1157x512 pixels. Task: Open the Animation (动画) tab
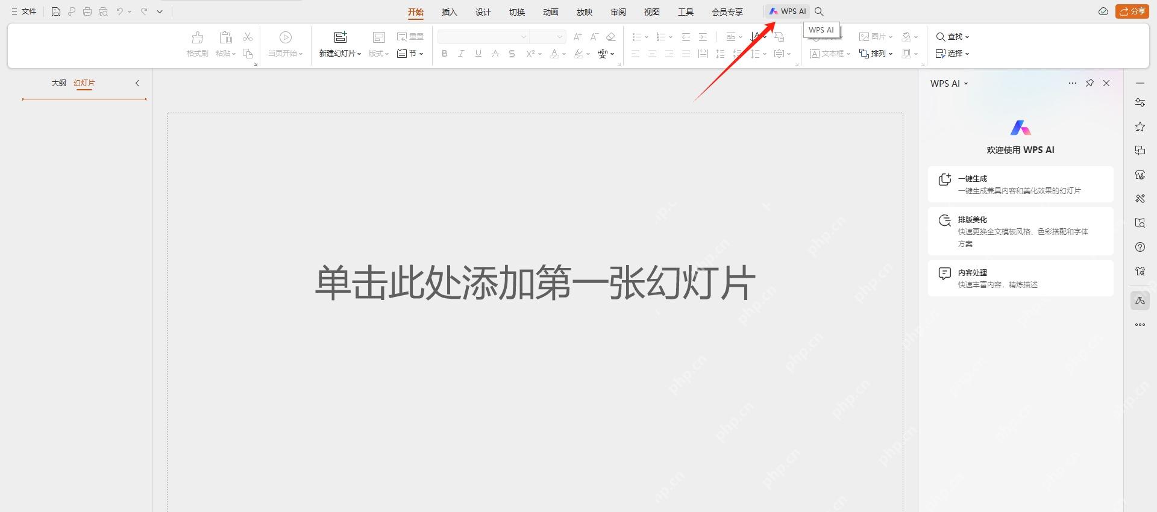(551, 12)
